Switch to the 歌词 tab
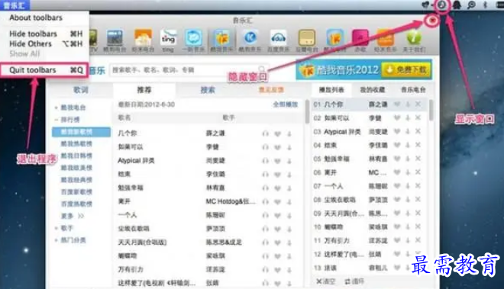Image resolution: width=504 pixels, height=289 pixels. [x=80, y=90]
